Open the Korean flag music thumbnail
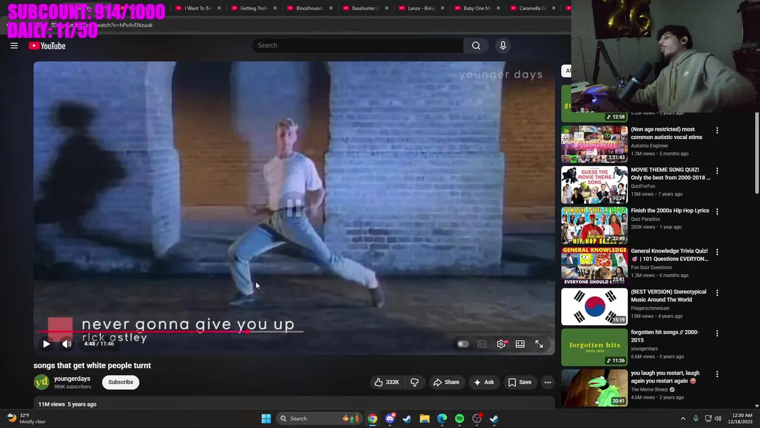The image size is (760, 428). [594, 306]
